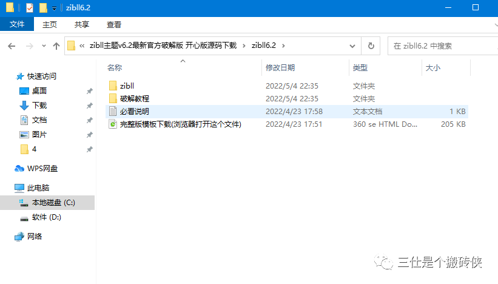Select the 必看说明 file name
This screenshot has width=498, height=284.
135,112
